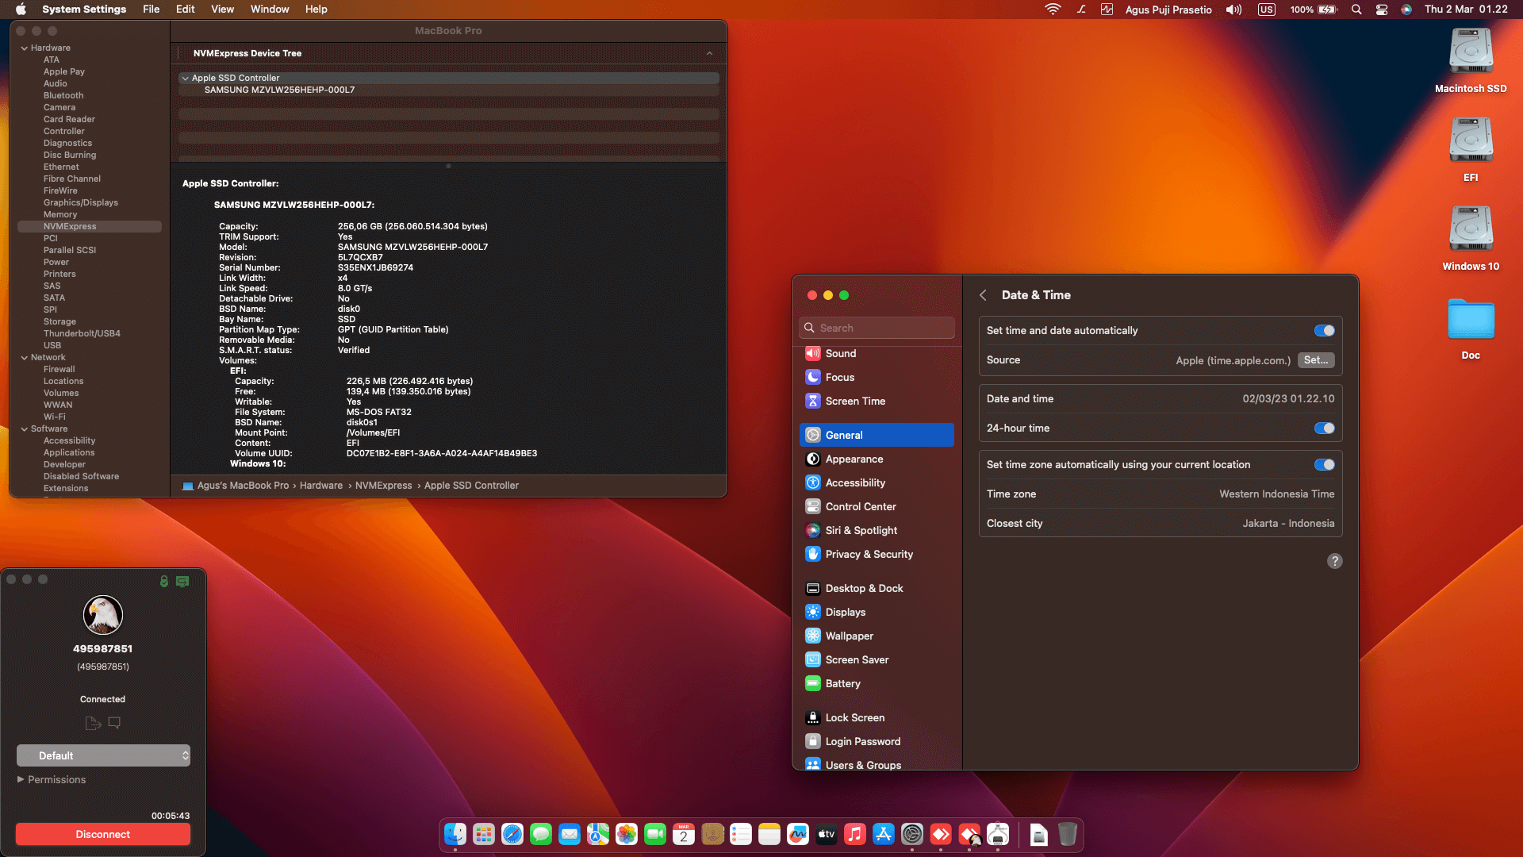Collapse the Apple SSD Controller disclosure triangle

185,78
